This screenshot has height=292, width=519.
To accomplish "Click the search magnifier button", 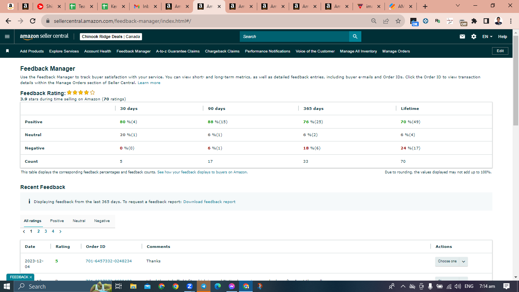I will click(355, 36).
